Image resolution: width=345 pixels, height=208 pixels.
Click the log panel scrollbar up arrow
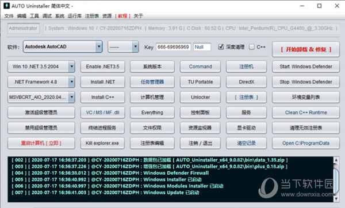[x=336, y=160]
